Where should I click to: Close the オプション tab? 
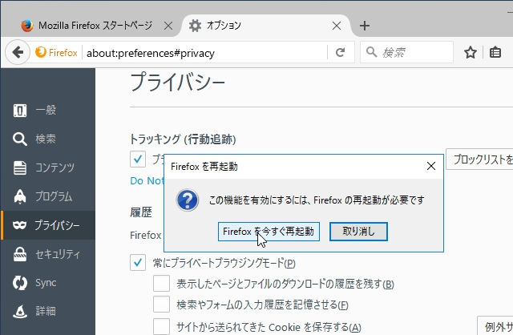337,26
